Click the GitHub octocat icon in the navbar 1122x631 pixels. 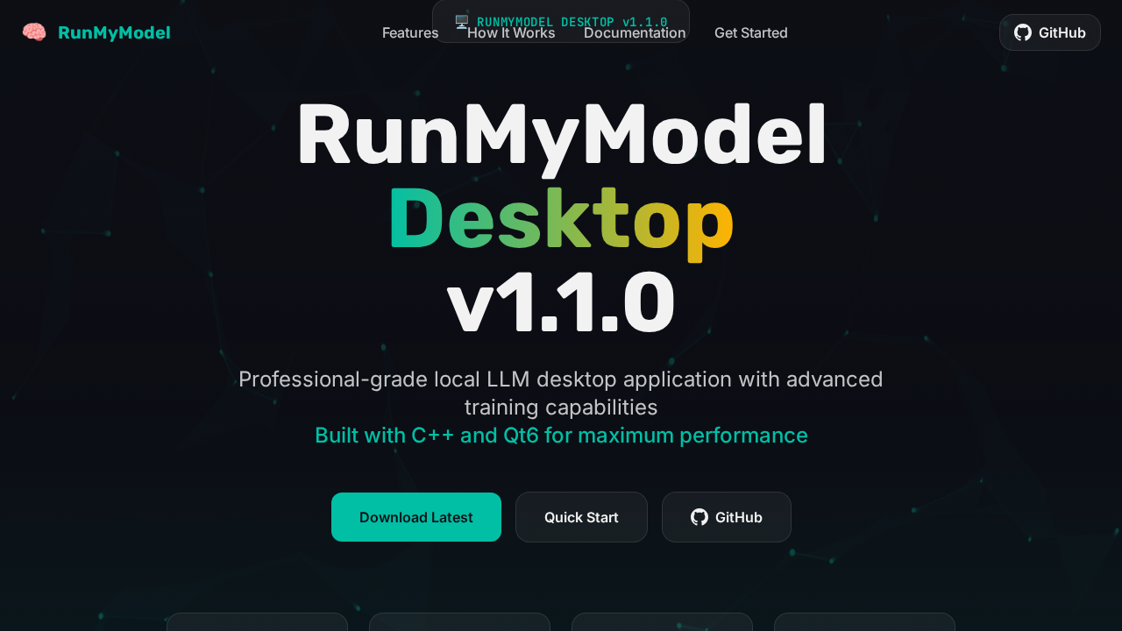[1022, 32]
